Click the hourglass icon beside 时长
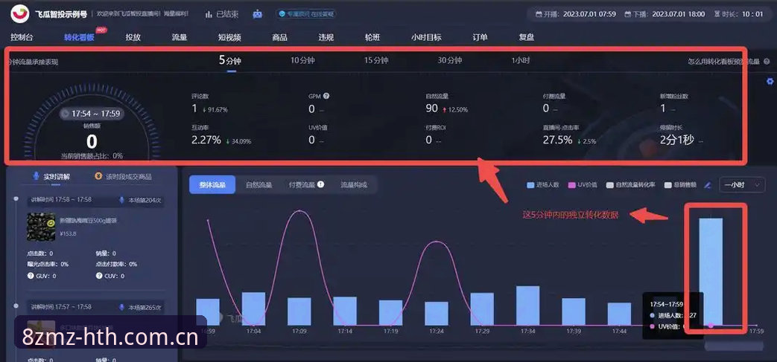777x362 pixels. [x=717, y=14]
